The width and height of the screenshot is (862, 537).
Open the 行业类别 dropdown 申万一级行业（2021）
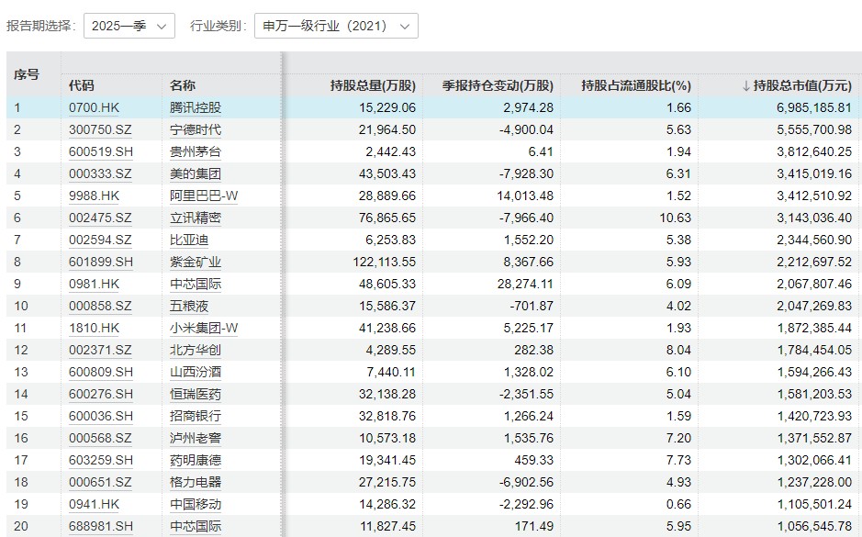[336, 26]
